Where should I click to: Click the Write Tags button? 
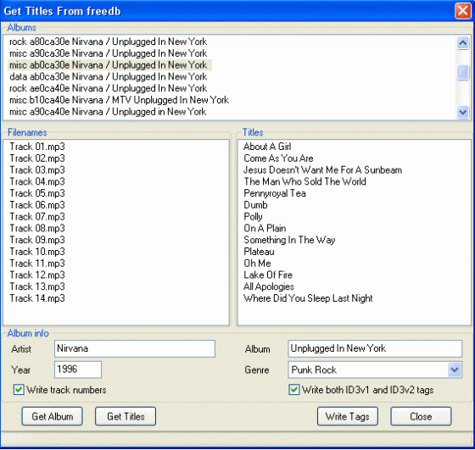click(348, 416)
